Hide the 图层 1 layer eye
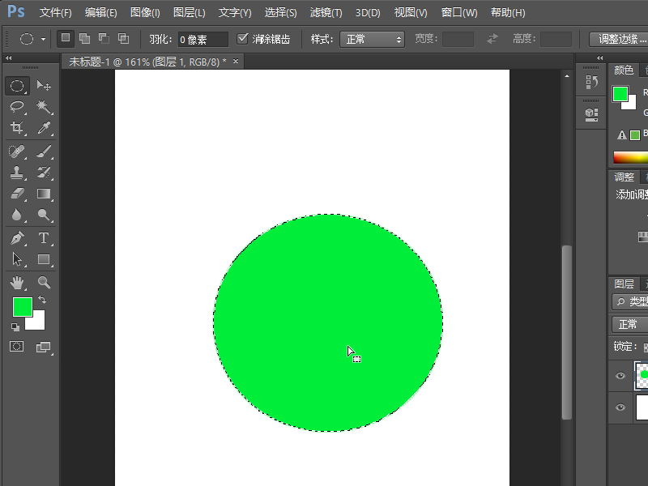 point(620,376)
